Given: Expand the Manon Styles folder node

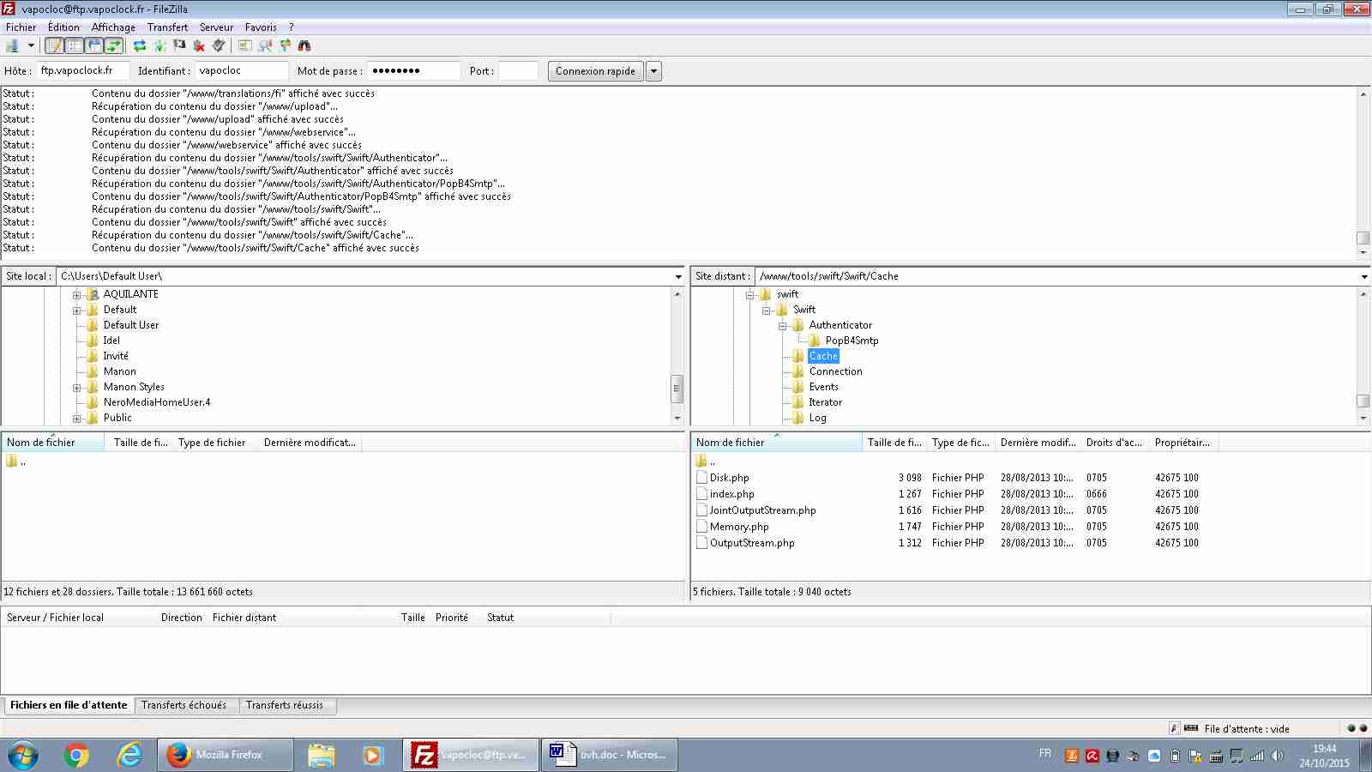Looking at the screenshot, I should coord(77,387).
